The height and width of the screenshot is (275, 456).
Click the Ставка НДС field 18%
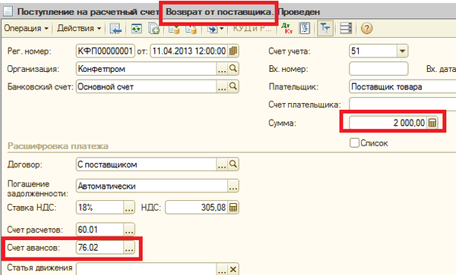pos(100,208)
